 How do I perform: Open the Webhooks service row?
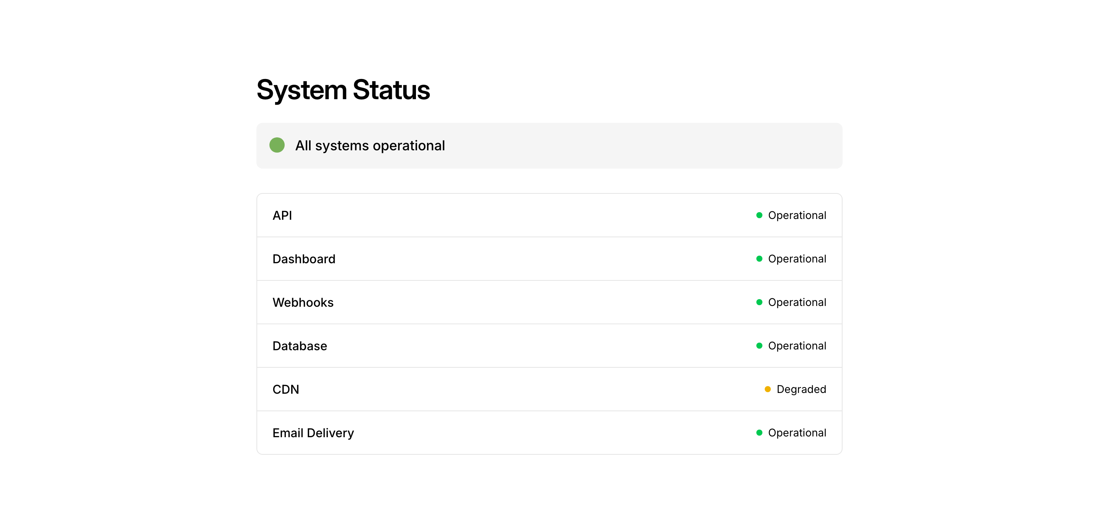pyautogui.click(x=303, y=303)
